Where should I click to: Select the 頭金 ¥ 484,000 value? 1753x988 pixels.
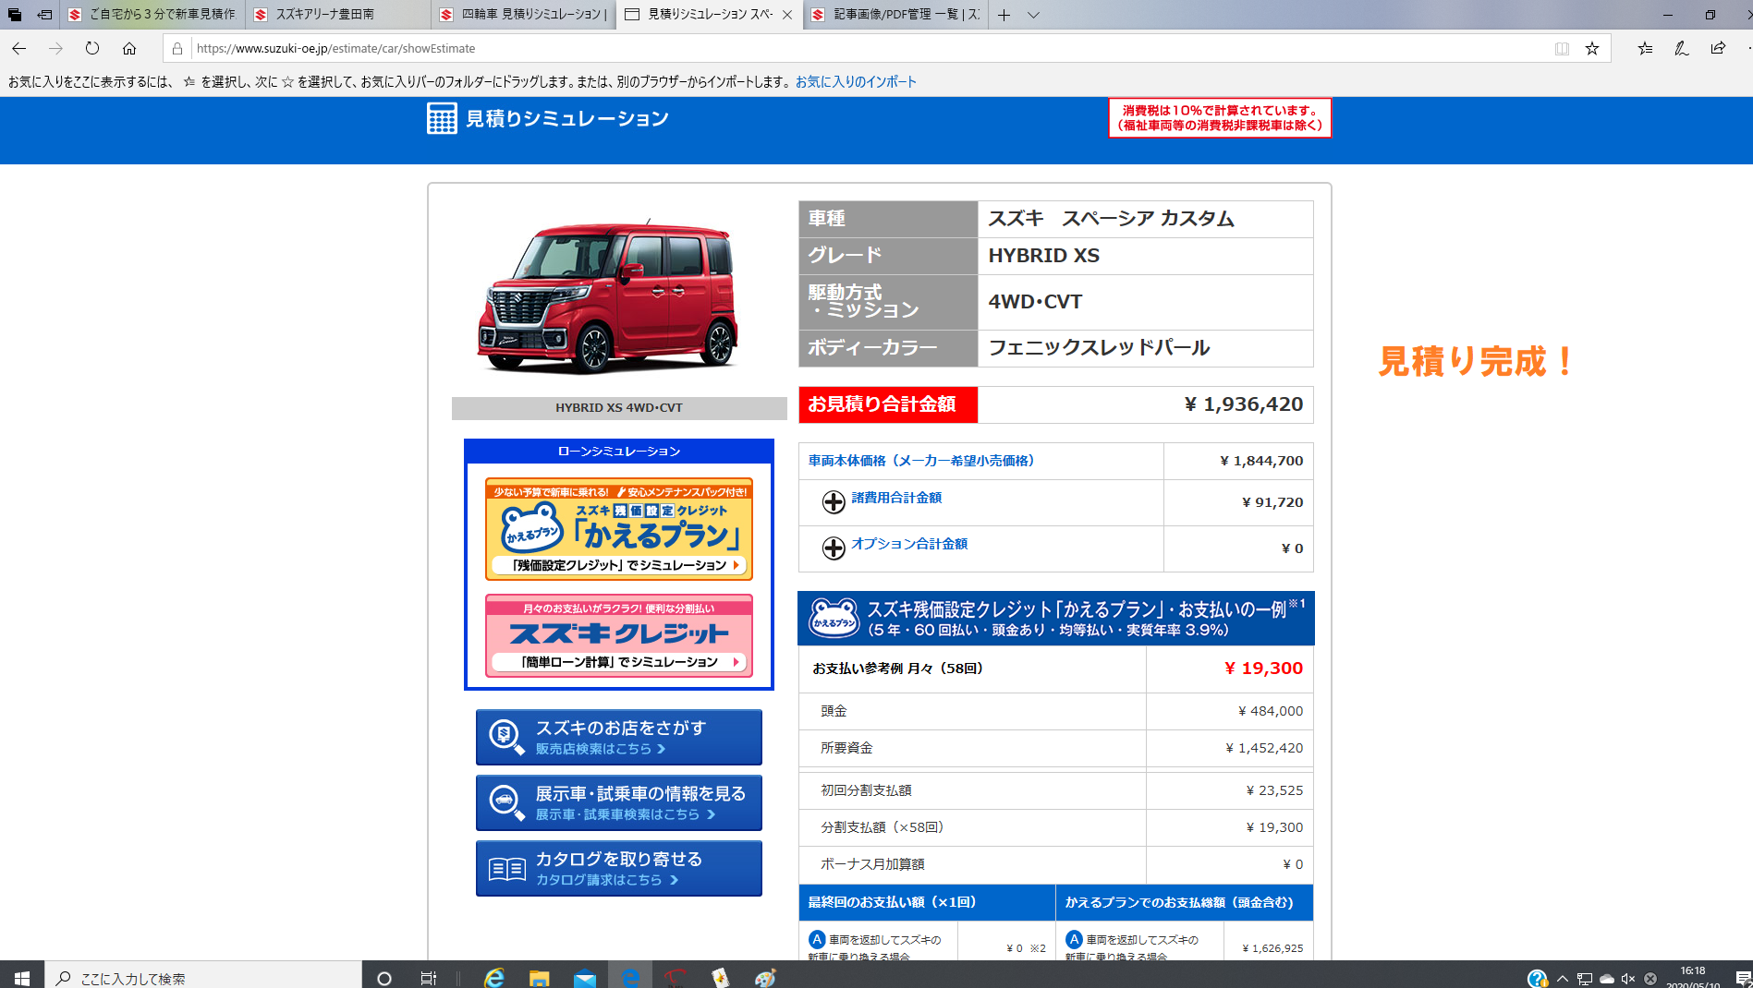click(1271, 711)
